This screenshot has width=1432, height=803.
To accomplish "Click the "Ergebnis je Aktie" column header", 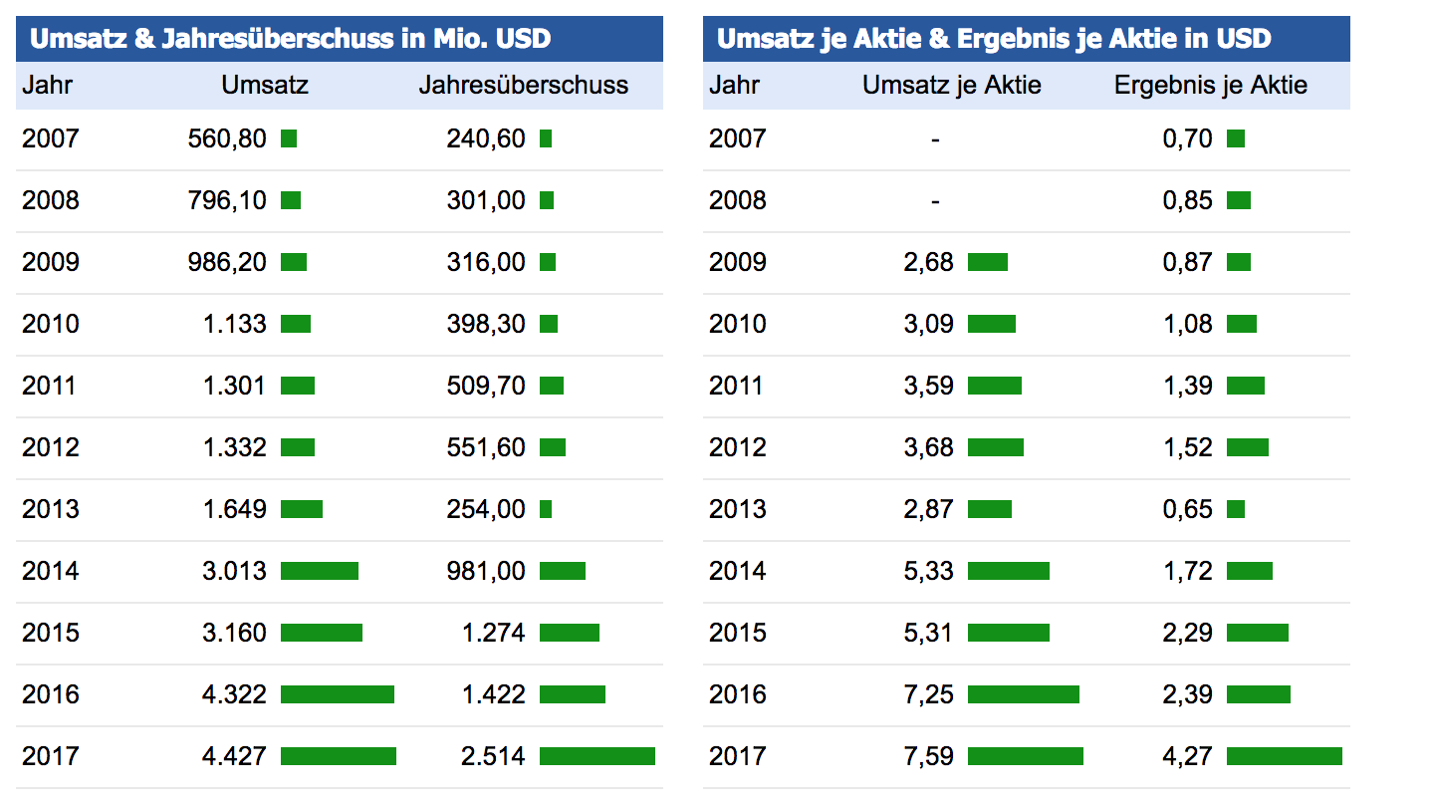I will pos(1210,86).
